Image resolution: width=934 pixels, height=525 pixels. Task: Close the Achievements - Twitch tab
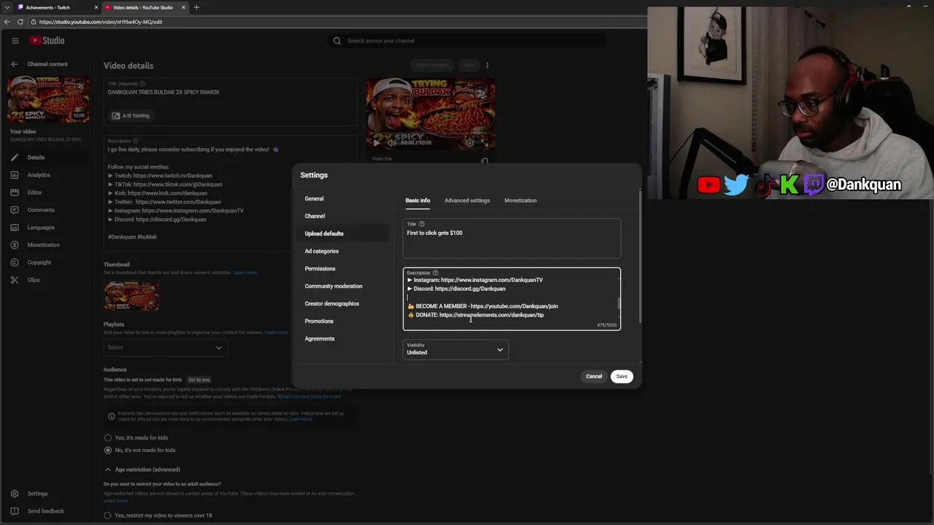[x=96, y=7]
